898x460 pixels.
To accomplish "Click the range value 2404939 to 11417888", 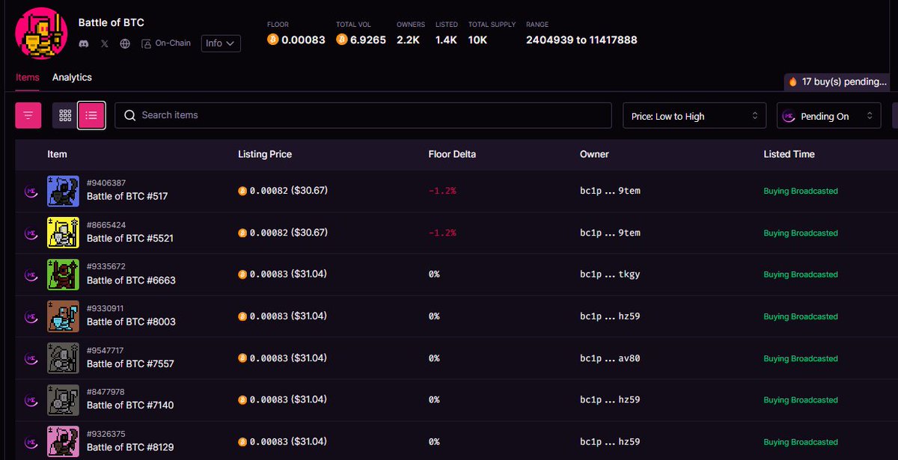I will click(x=581, y=40).
